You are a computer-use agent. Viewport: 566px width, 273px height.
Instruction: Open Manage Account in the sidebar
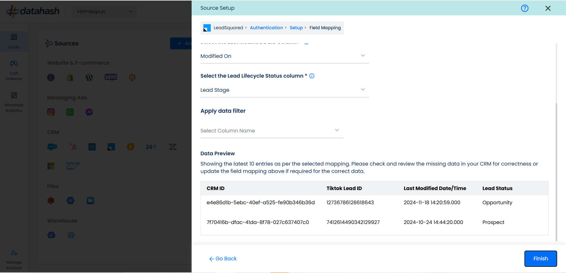point(14,260)
